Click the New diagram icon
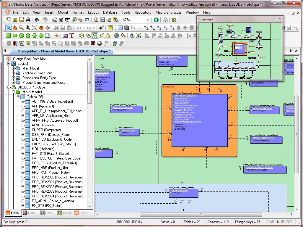Image resolution: width=303 pixels, height=227 pixels. pyautogui.click(x=9, y=20)
